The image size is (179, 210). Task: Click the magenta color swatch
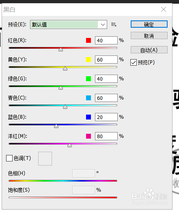tap(88, 136)
